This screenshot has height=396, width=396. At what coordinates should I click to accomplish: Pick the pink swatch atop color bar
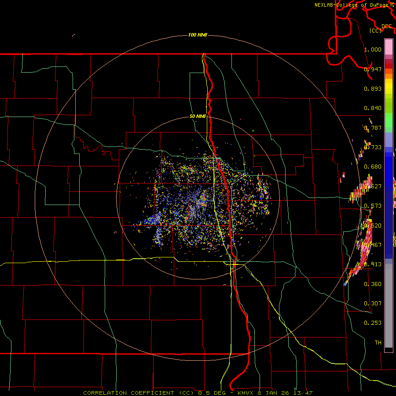click(389, 47)
